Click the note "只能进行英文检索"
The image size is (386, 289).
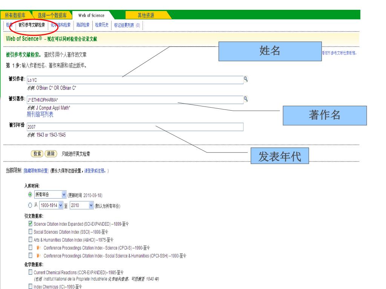tap(76, 154)
